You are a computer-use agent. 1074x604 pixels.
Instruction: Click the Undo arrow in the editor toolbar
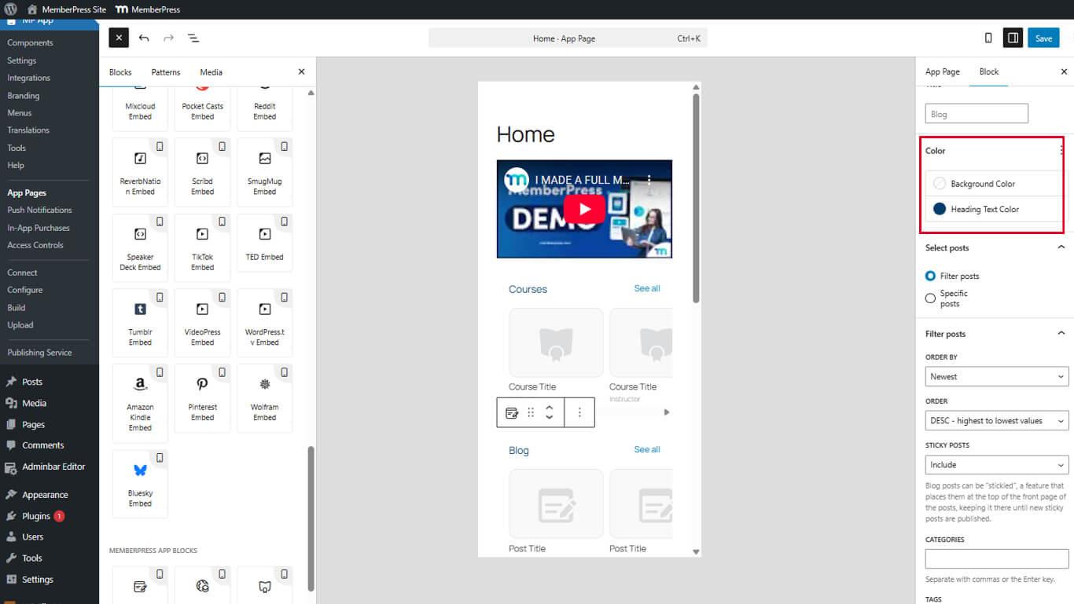click(143, 37)
